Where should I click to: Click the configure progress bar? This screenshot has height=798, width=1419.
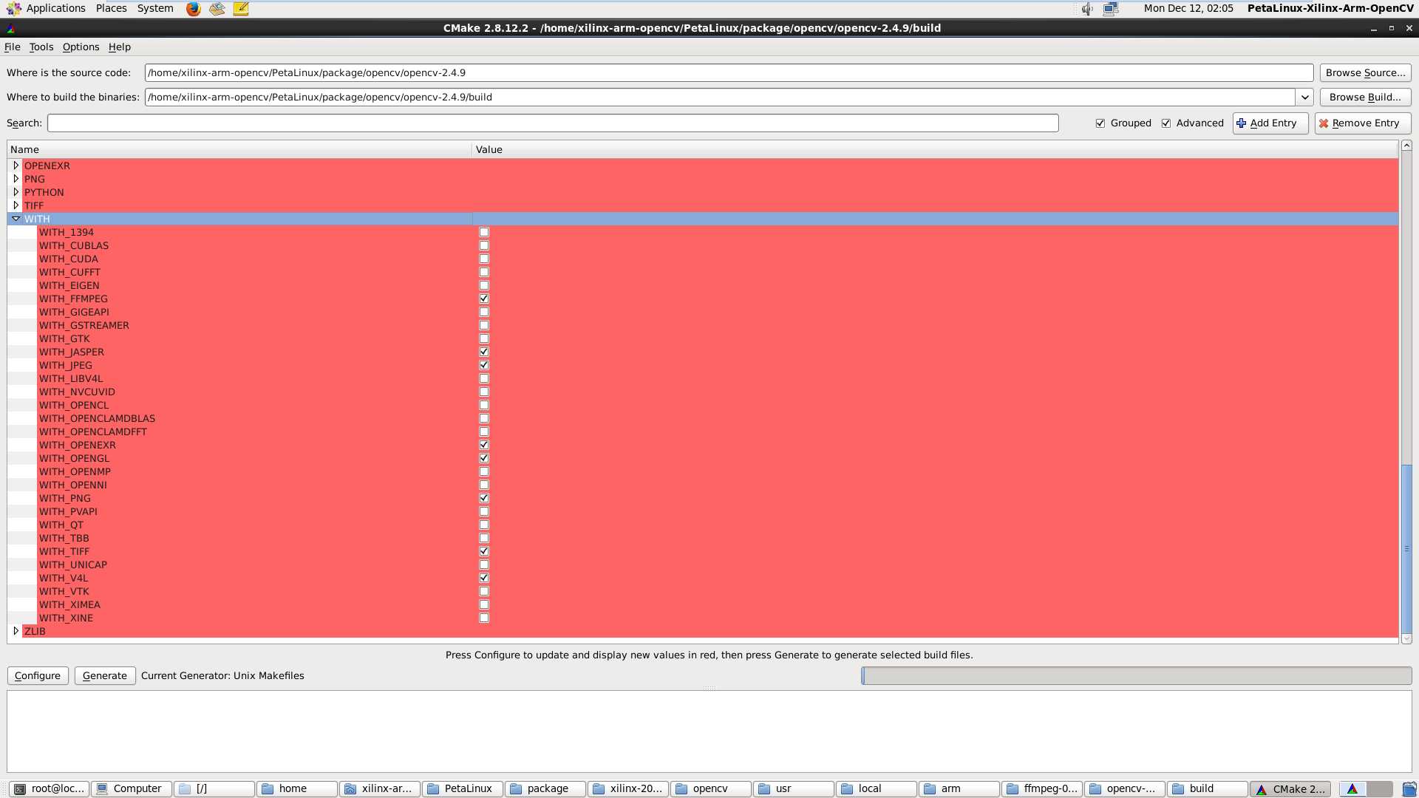(1136, 675)
